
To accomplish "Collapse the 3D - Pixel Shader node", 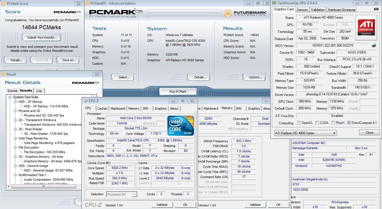I will coord(15,129).
